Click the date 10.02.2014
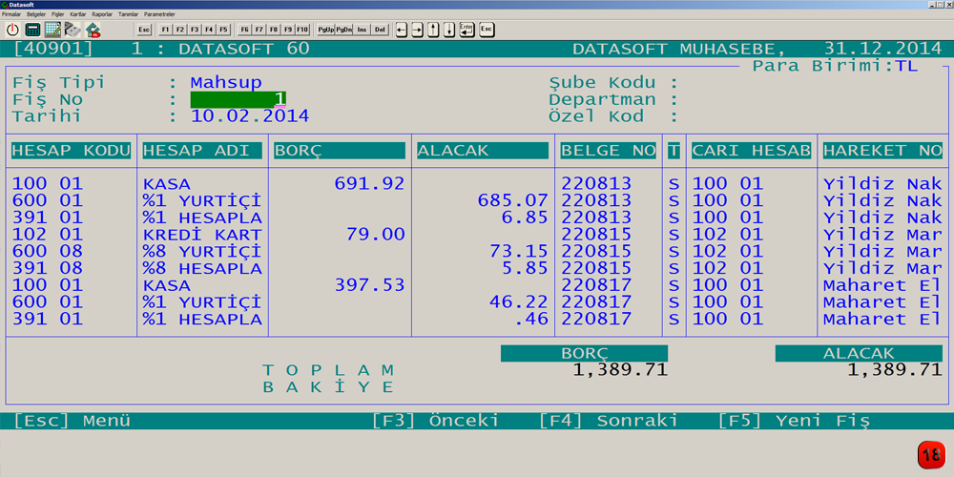This screenshot has height=477, width=954. point(250,116)
